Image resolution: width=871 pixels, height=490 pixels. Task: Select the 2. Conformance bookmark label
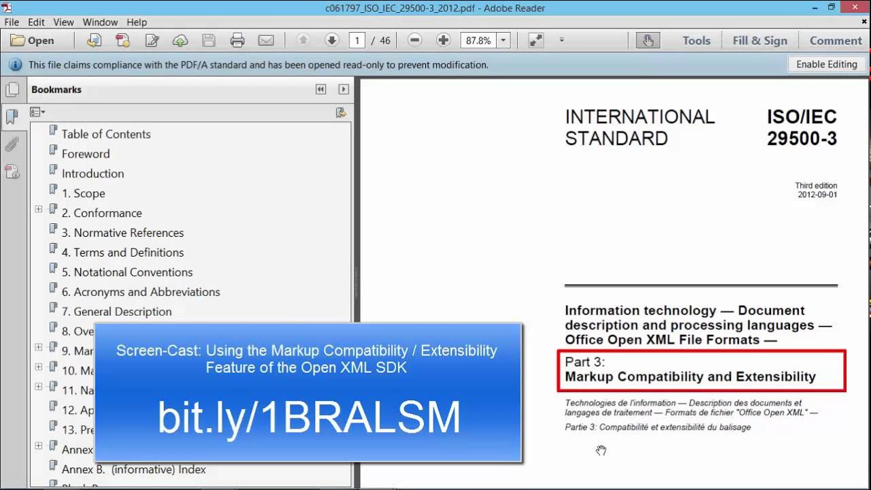[x=101, y=213]
